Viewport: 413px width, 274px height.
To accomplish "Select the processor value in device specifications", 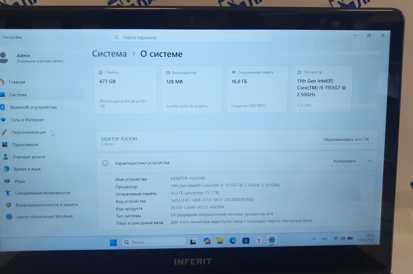I will click(x=225, y=185).
